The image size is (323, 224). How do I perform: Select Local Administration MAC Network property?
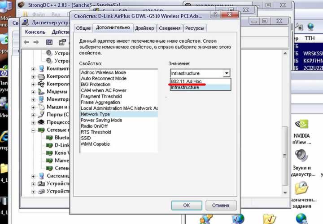pyautogui.click(x=119, y=108)
